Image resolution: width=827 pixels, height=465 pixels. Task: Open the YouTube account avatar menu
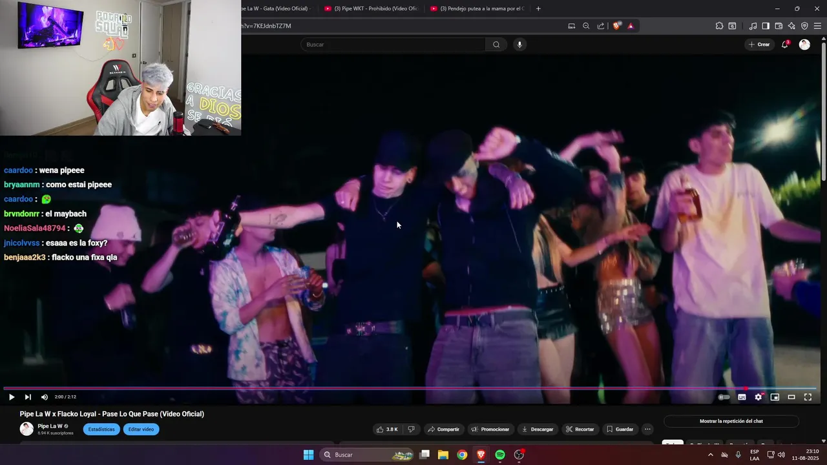804,45
